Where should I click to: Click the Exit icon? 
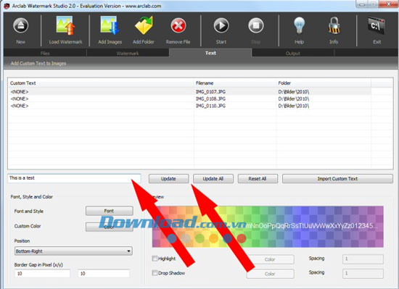pos(377,25)
